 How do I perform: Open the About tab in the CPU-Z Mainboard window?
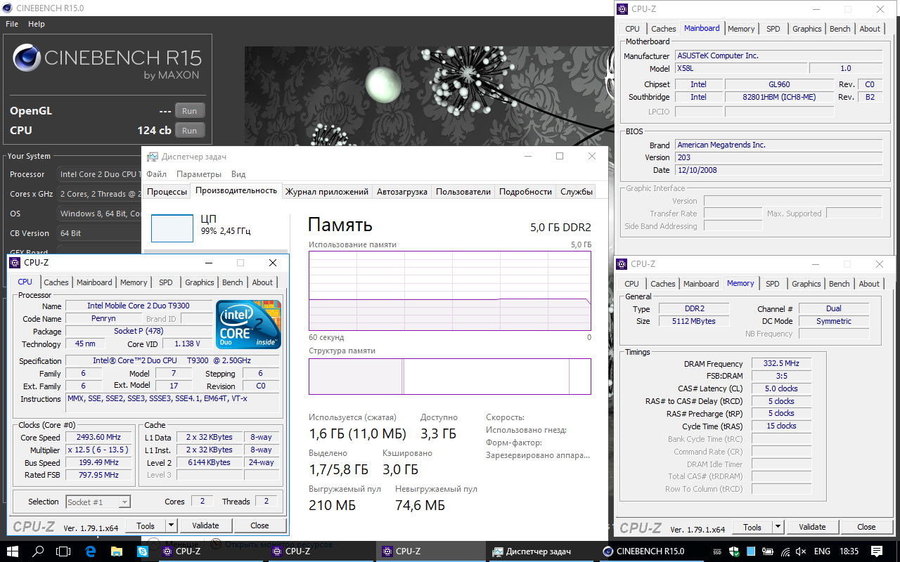(870, 29)
